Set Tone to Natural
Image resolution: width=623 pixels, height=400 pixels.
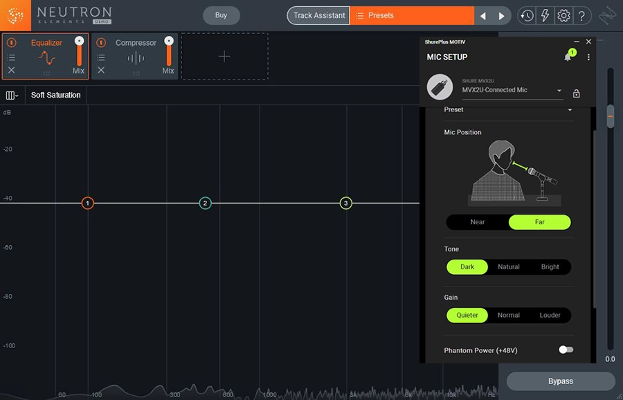509,267
